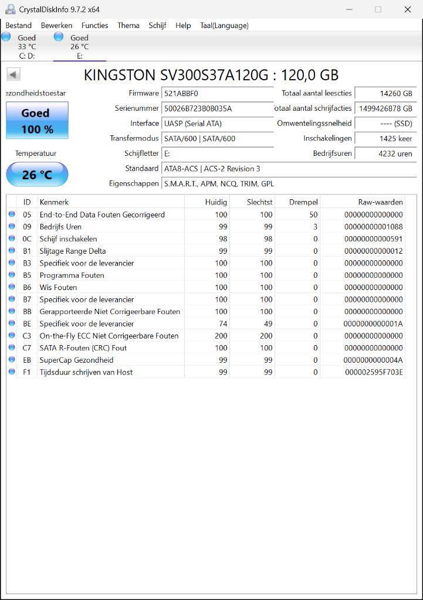This screenshot has height=600, width=423.
Task: Select the SATA R-Fouten (CRC) Fout row
Action: [x=206, y=347]
